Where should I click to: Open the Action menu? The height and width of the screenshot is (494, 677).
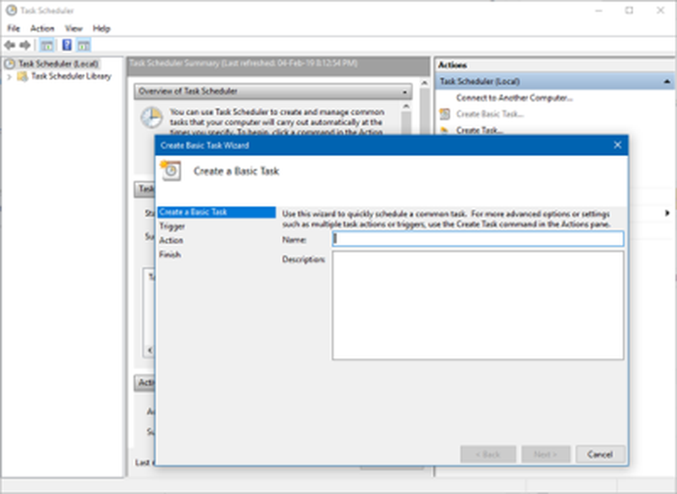click(42, 28)
